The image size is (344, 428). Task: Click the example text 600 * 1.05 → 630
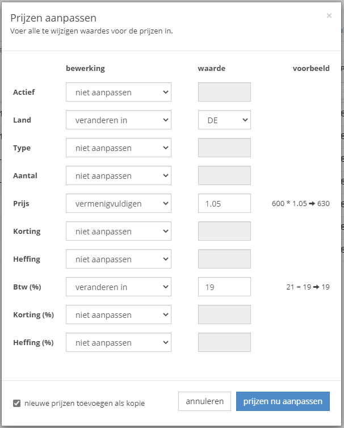click(x=301, y=204)
